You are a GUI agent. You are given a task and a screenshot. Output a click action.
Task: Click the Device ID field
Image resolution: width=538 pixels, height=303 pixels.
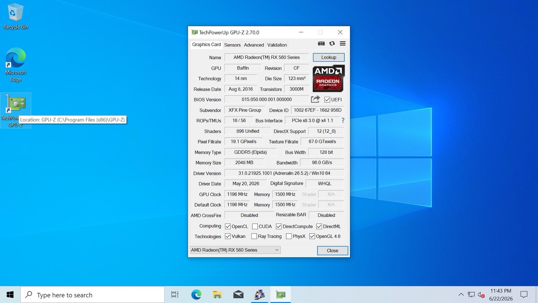pyautogui.click(x=317, y=110)
